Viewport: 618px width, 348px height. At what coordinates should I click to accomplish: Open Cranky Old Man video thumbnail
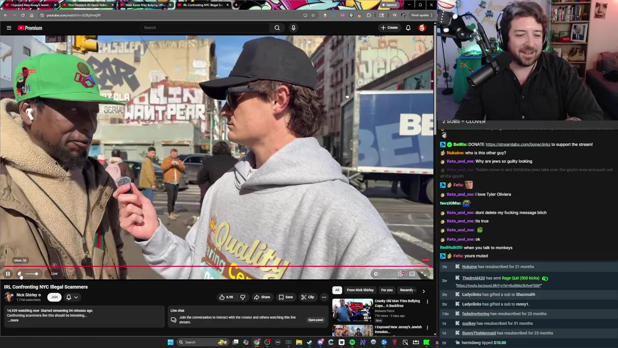pos(352,310)
